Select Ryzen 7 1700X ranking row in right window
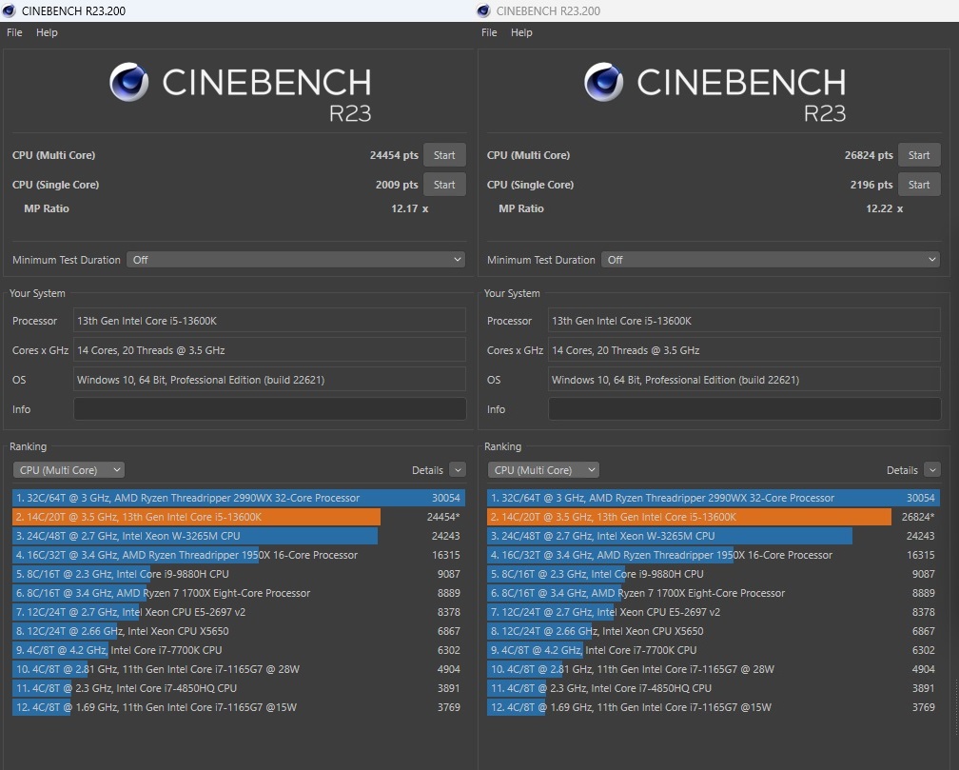This screenshot has width=959, height=770. [714, 593]
